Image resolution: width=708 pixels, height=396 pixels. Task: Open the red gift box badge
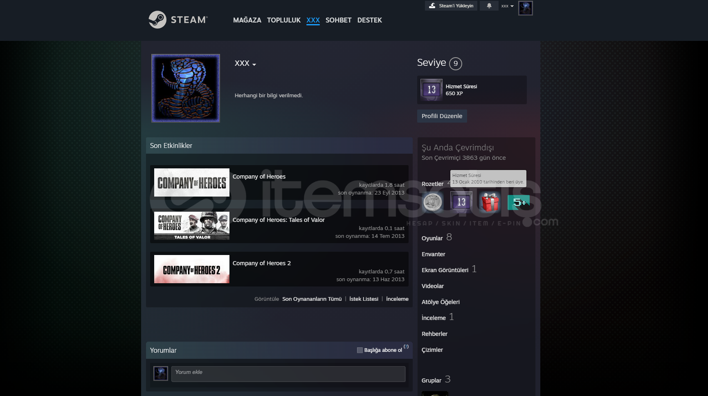tap(490, 202)
